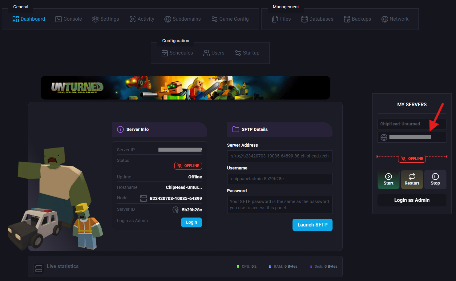Click the RAM: 0 Bytes statistic
Image resolution: width=456 pixels, height=281 pixels.
pos(283,267)
